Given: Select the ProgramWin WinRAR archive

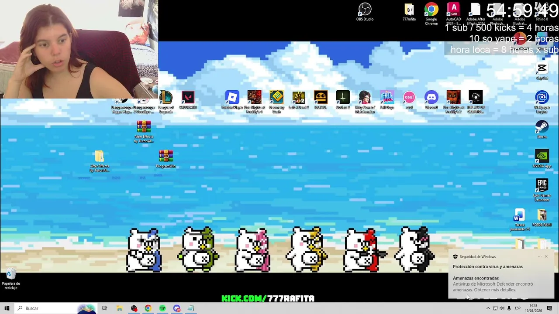Looking at the screenshot, I should [x=166, y=159].
